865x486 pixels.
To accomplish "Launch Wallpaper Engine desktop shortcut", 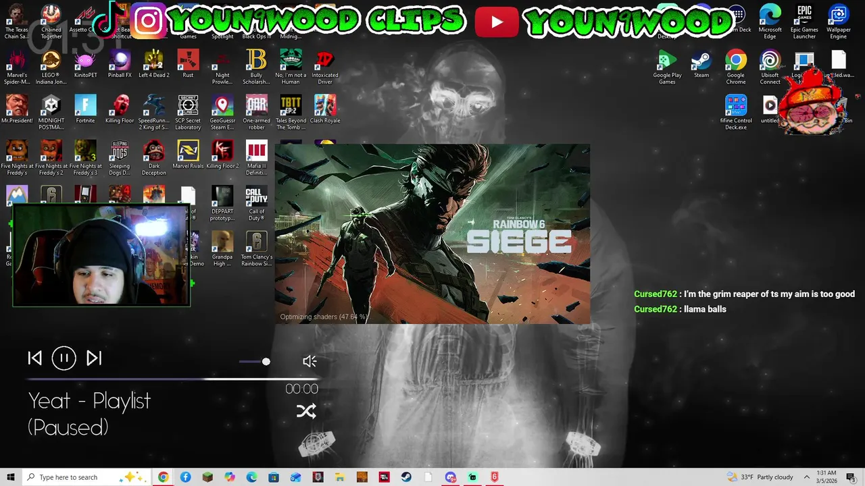I will tap(839, 22).
